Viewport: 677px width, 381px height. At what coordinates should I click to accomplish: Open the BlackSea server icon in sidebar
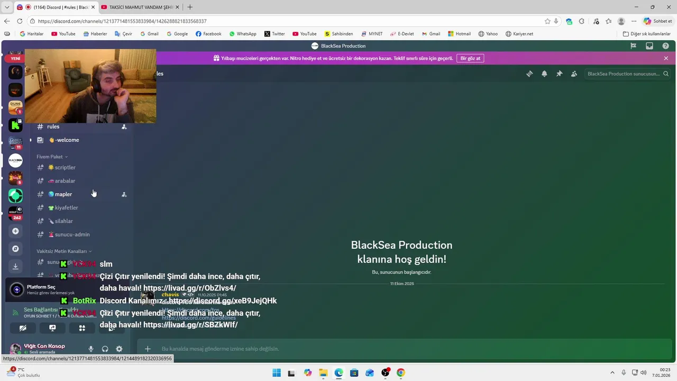pyautogui.click(x=15, y=160)
